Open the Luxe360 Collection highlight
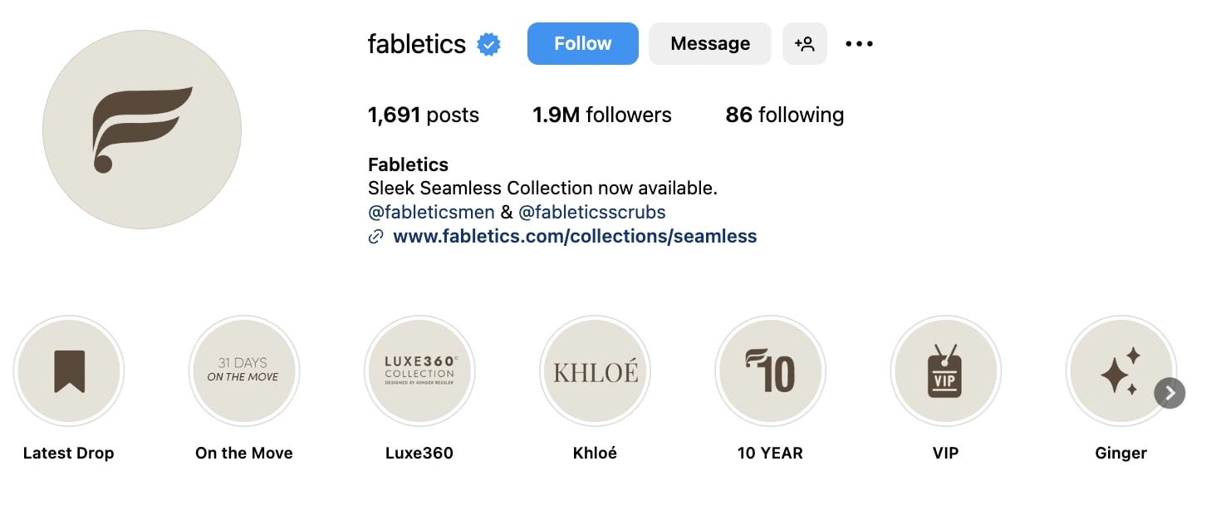 [x=419, y=371]
